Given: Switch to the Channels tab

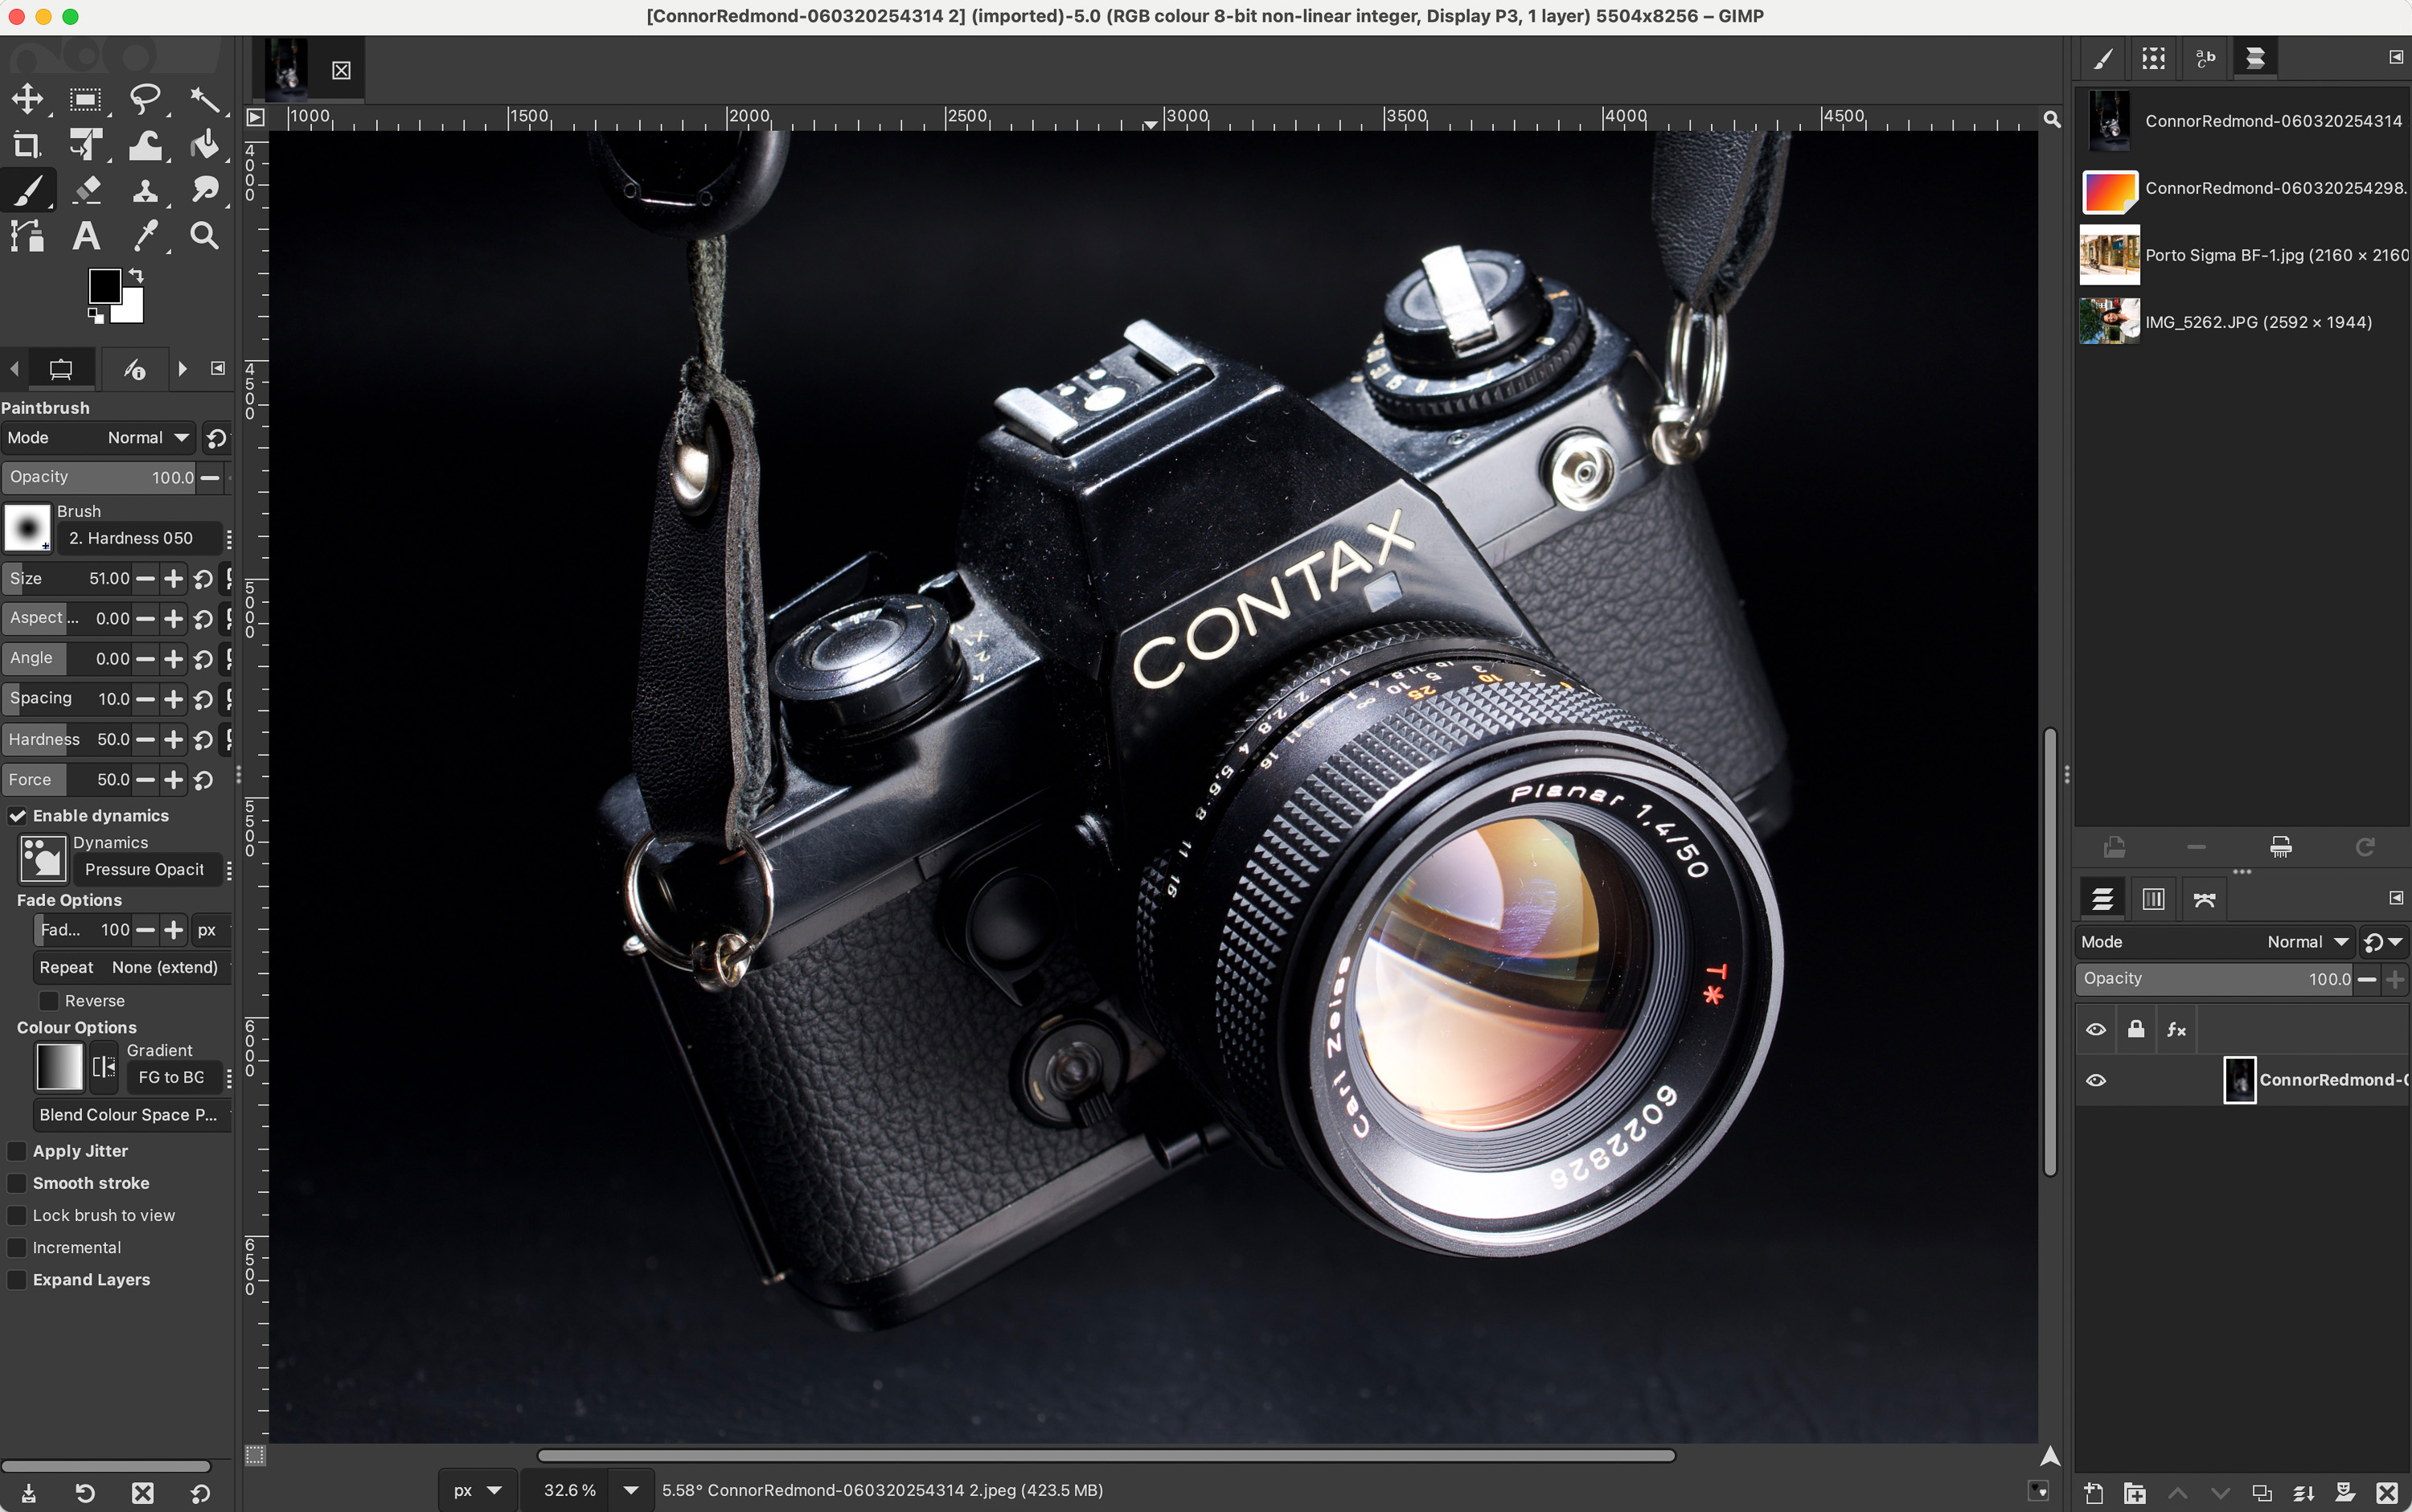Looking at the screenshot, I should pos(2153,899).
